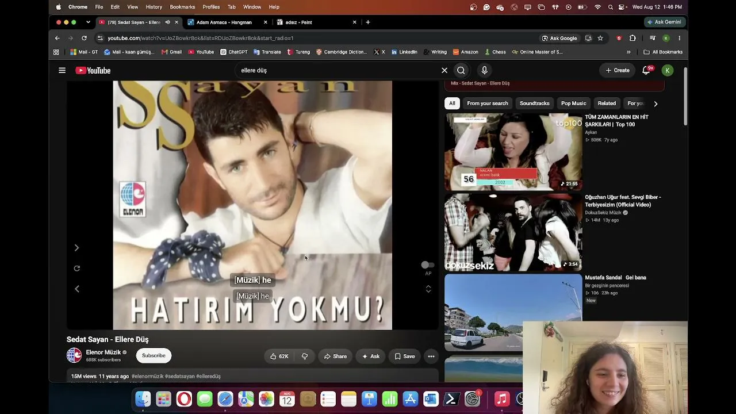736x414 pixels.
Task: Save the video to a playlist
Action: [404, 356]
